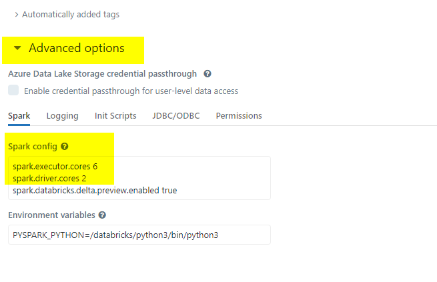
Task: Click the Advanced options heading text
Action: (x=77, y=48)
